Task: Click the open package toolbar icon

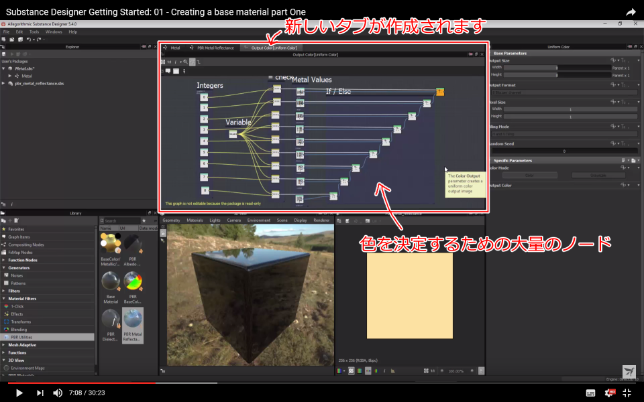Action: [12, 40]
